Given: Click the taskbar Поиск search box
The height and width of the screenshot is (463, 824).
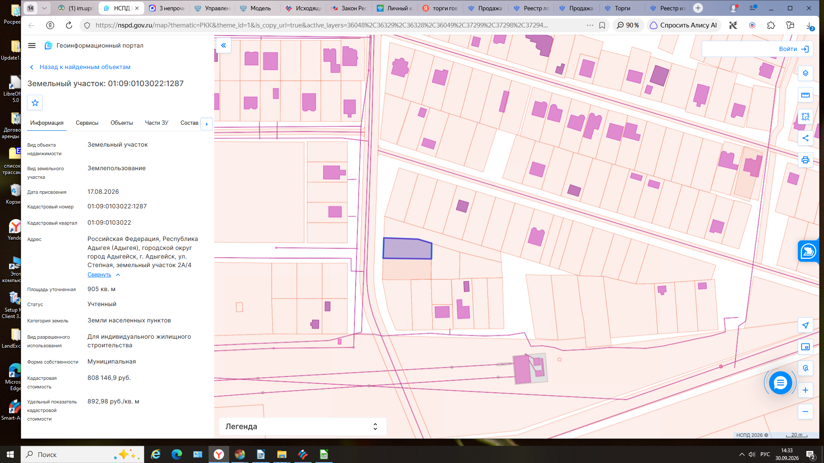Looking at the screenshot, I should coord(82,454).
